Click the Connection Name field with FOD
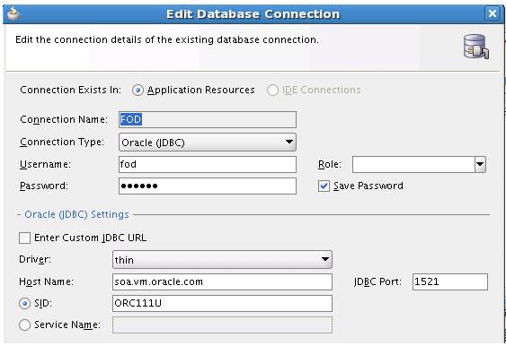The height and width of the screenshot is (346, 506). coord(208,120)
